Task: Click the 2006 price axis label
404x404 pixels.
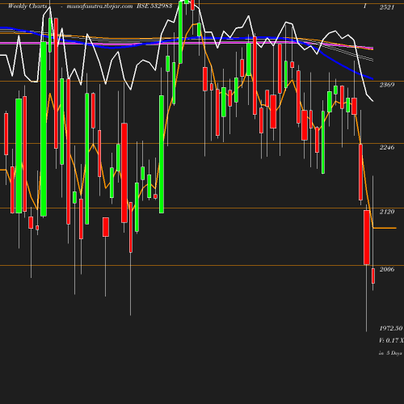Action: tap(387, 269)
